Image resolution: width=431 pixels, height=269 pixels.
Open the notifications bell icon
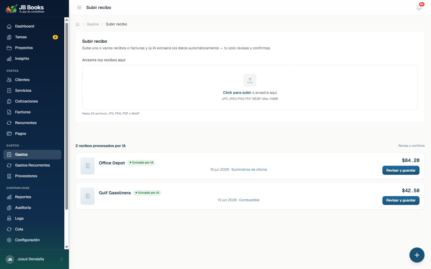pyautogui.click(x=419, y=7)
